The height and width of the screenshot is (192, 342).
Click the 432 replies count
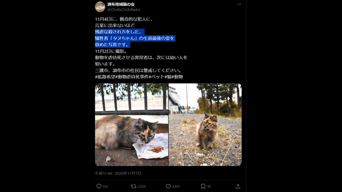point(105,186)
